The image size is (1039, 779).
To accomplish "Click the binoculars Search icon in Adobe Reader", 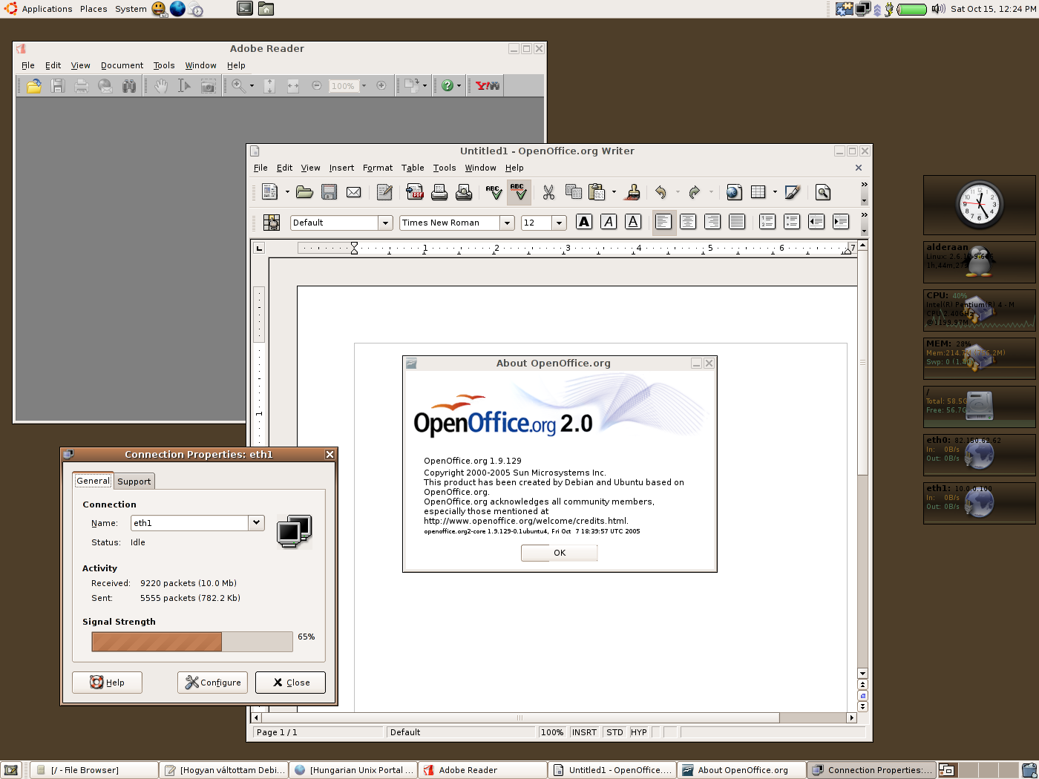I will pyautogui.click(x=129, y=86).
